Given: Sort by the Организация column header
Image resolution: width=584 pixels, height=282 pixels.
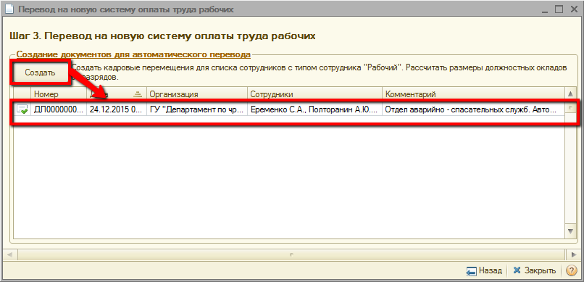Looking at the screenshot, I should (197, 94).
